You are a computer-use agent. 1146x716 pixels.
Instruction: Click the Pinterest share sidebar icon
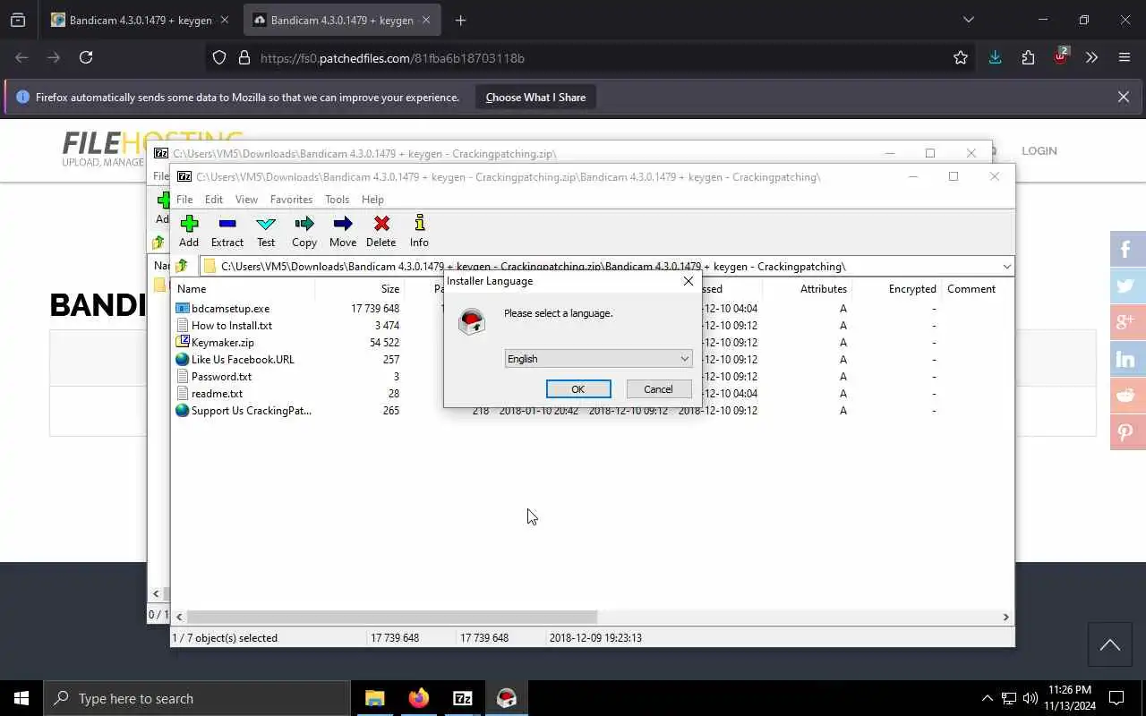(x=1127, y=432)
